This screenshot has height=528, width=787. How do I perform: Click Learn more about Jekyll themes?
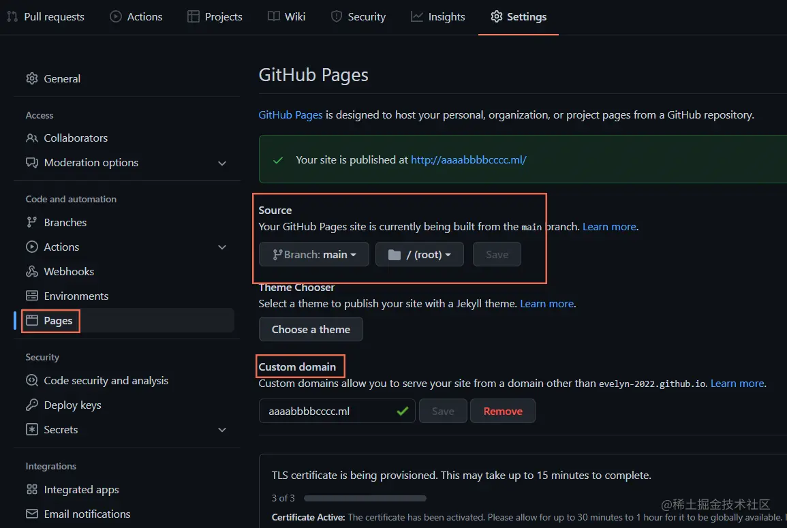[547, 304]
